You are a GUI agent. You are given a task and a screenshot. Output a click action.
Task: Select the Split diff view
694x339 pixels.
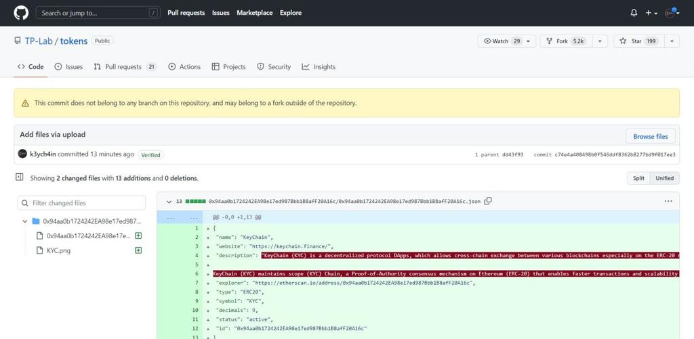(638, 178)
